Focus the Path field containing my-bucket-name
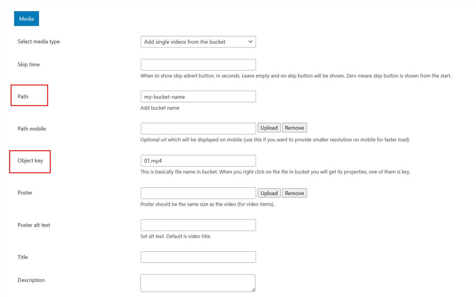 coord(198,97)
